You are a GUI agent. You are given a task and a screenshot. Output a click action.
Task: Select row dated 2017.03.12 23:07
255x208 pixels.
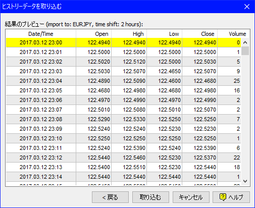123,110
